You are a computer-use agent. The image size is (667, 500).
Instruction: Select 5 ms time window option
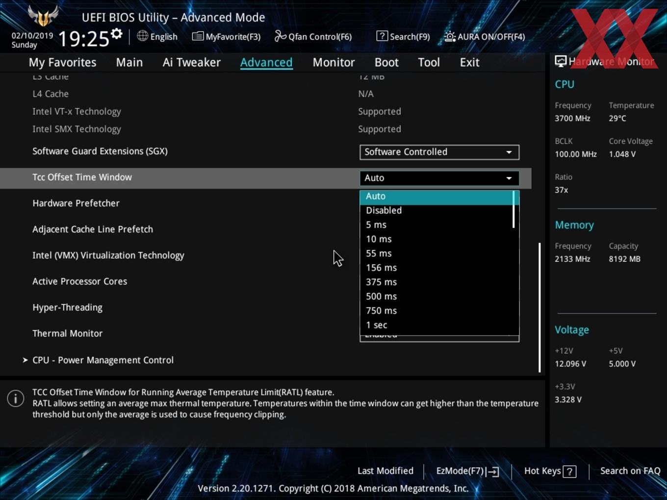pyautogui.click(x=436, y=225)
